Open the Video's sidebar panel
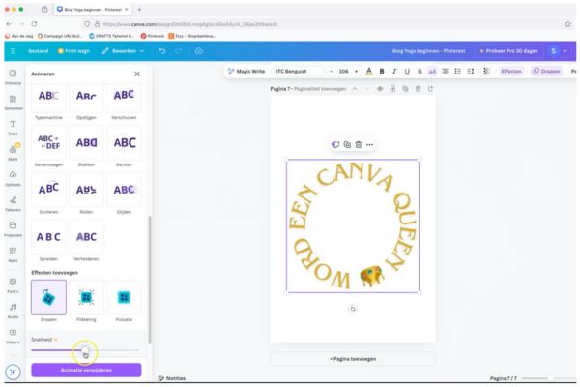The image size is (580, 387). (x=13, y=336)
